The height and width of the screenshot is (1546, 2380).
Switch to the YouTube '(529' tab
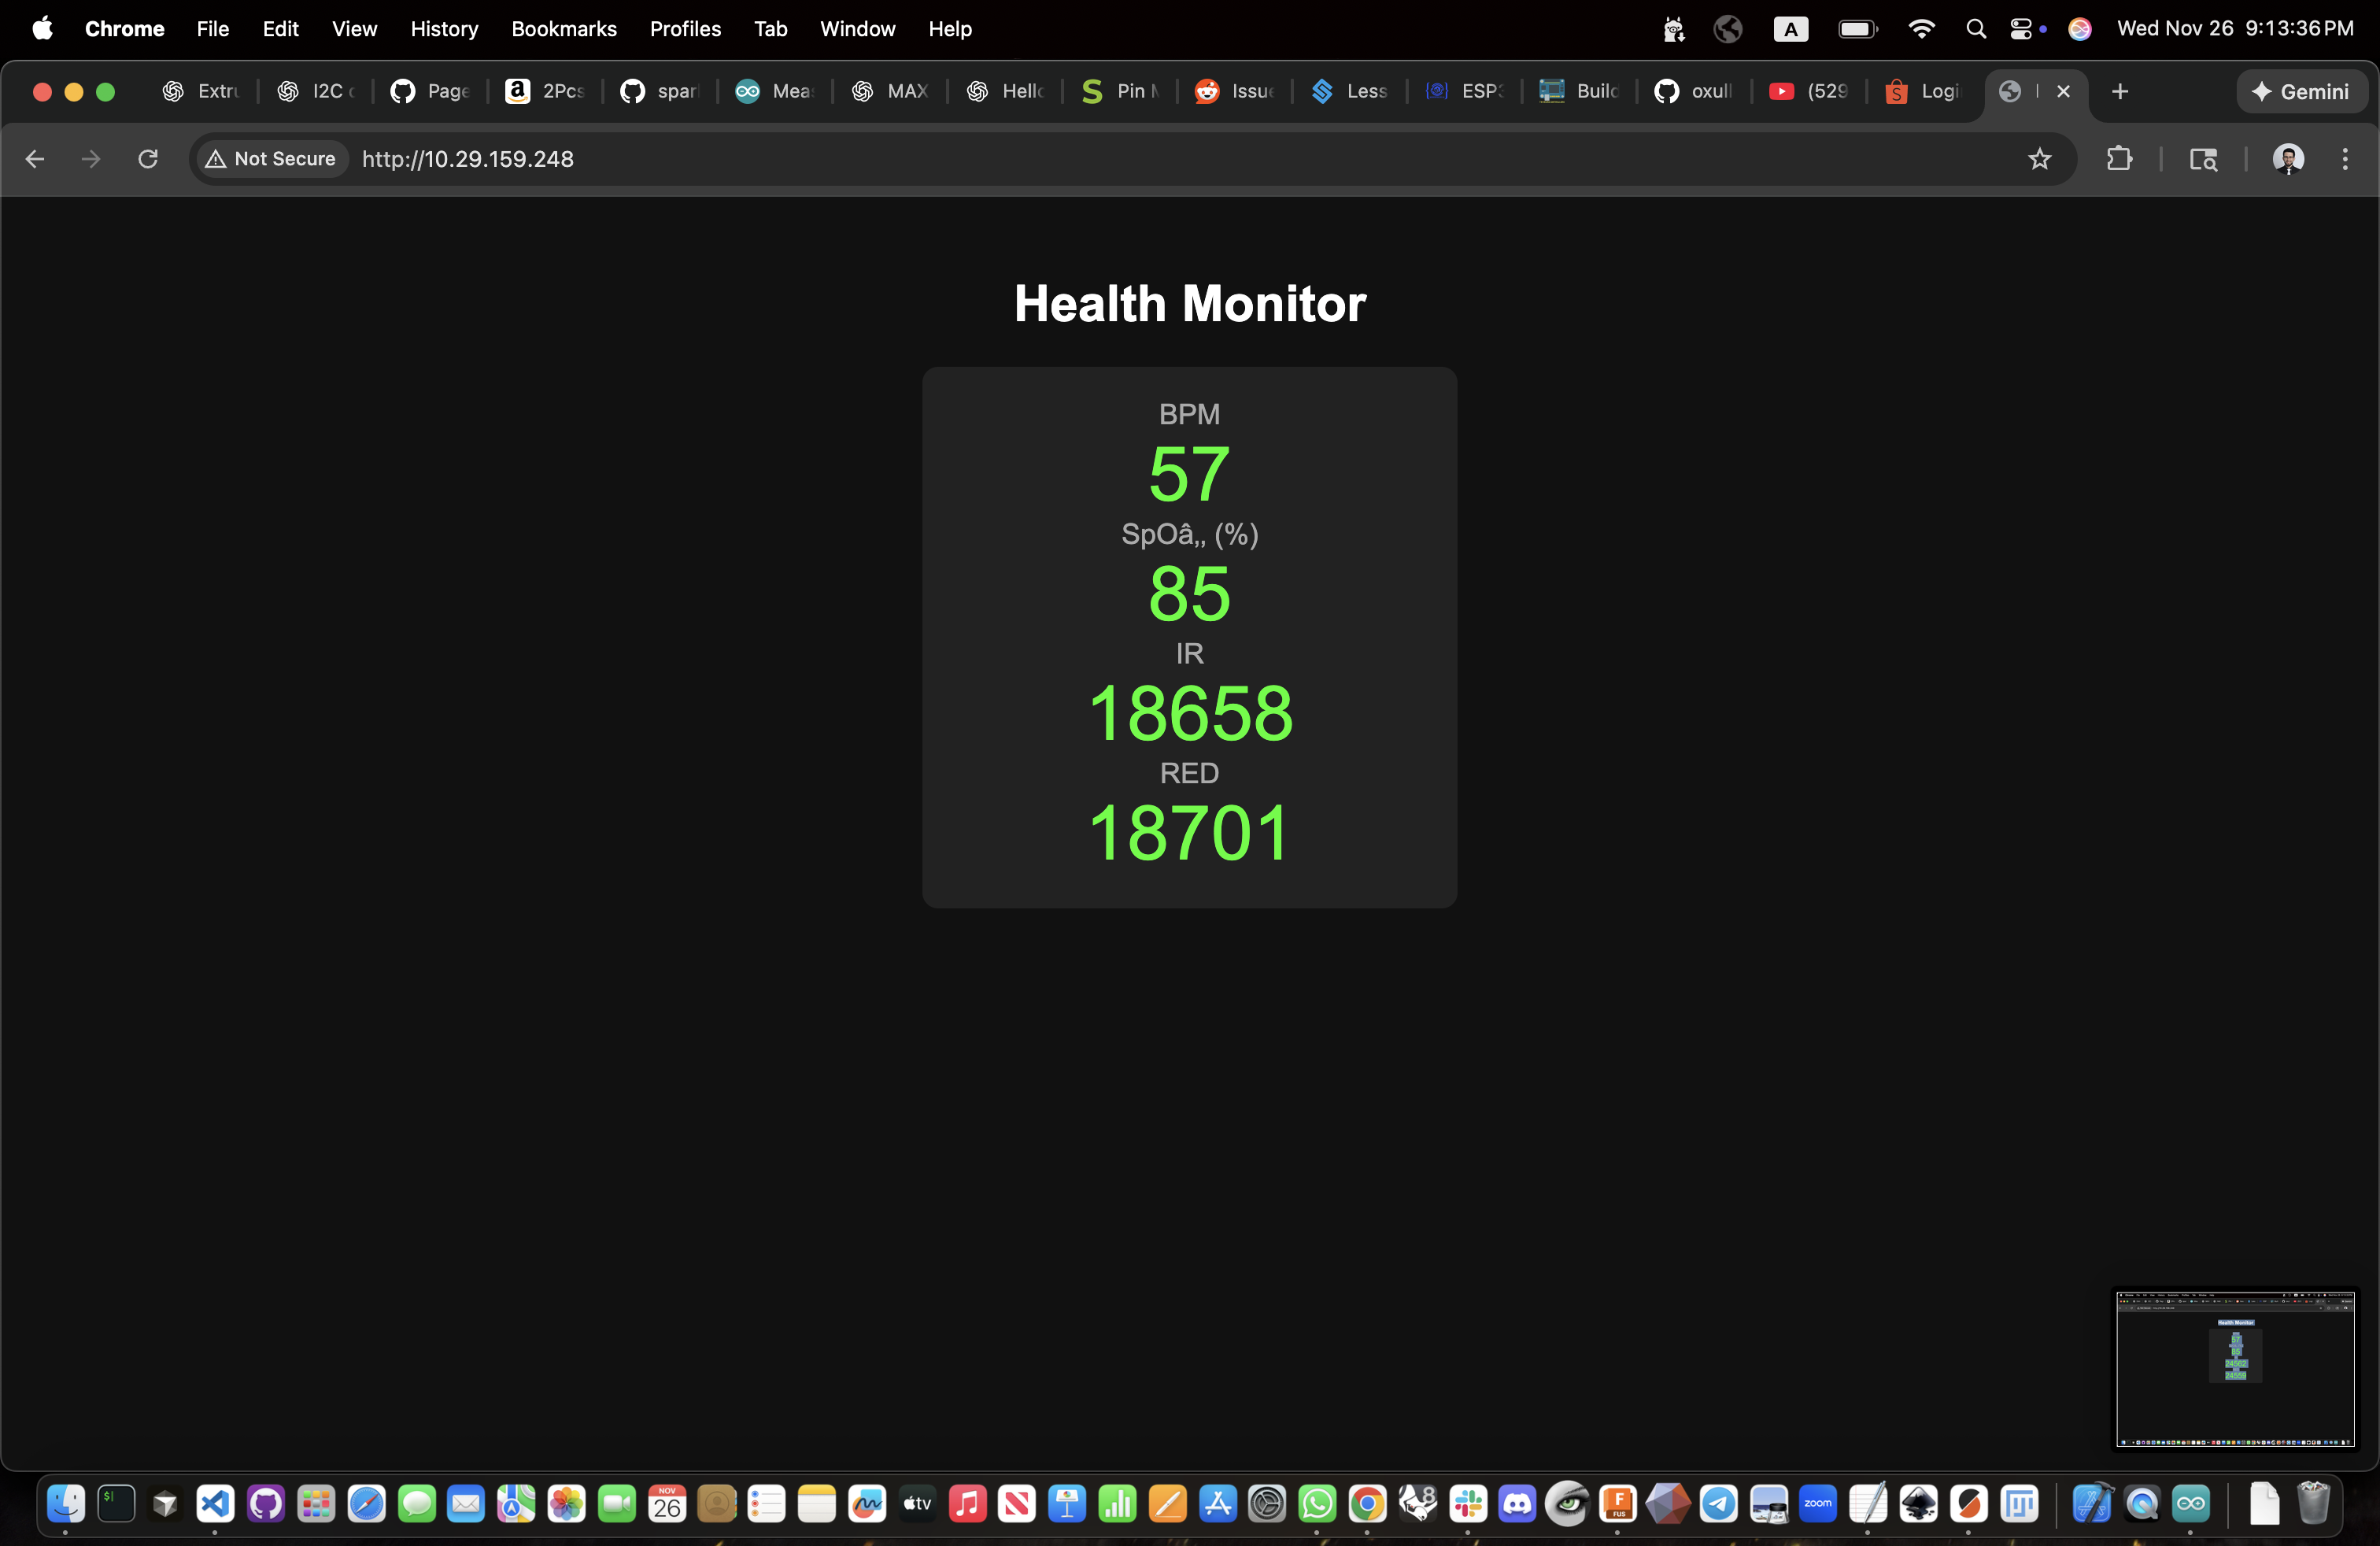[1808, 91]
